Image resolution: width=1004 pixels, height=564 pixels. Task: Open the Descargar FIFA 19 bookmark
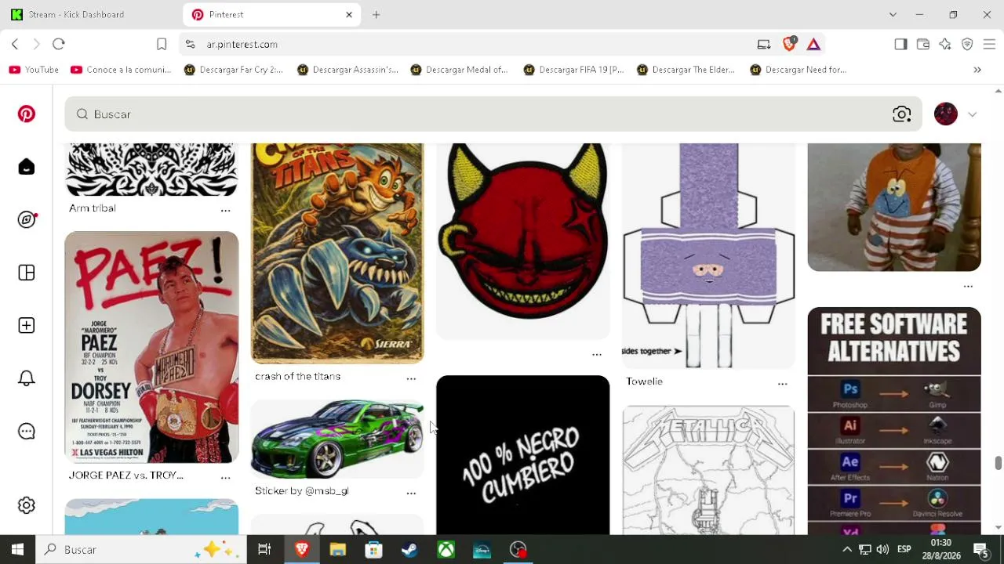573,70
